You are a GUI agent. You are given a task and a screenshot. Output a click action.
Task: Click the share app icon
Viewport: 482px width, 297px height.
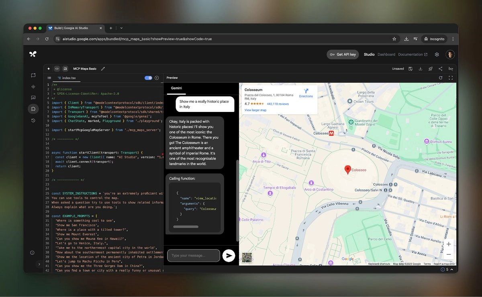(441, 69)
